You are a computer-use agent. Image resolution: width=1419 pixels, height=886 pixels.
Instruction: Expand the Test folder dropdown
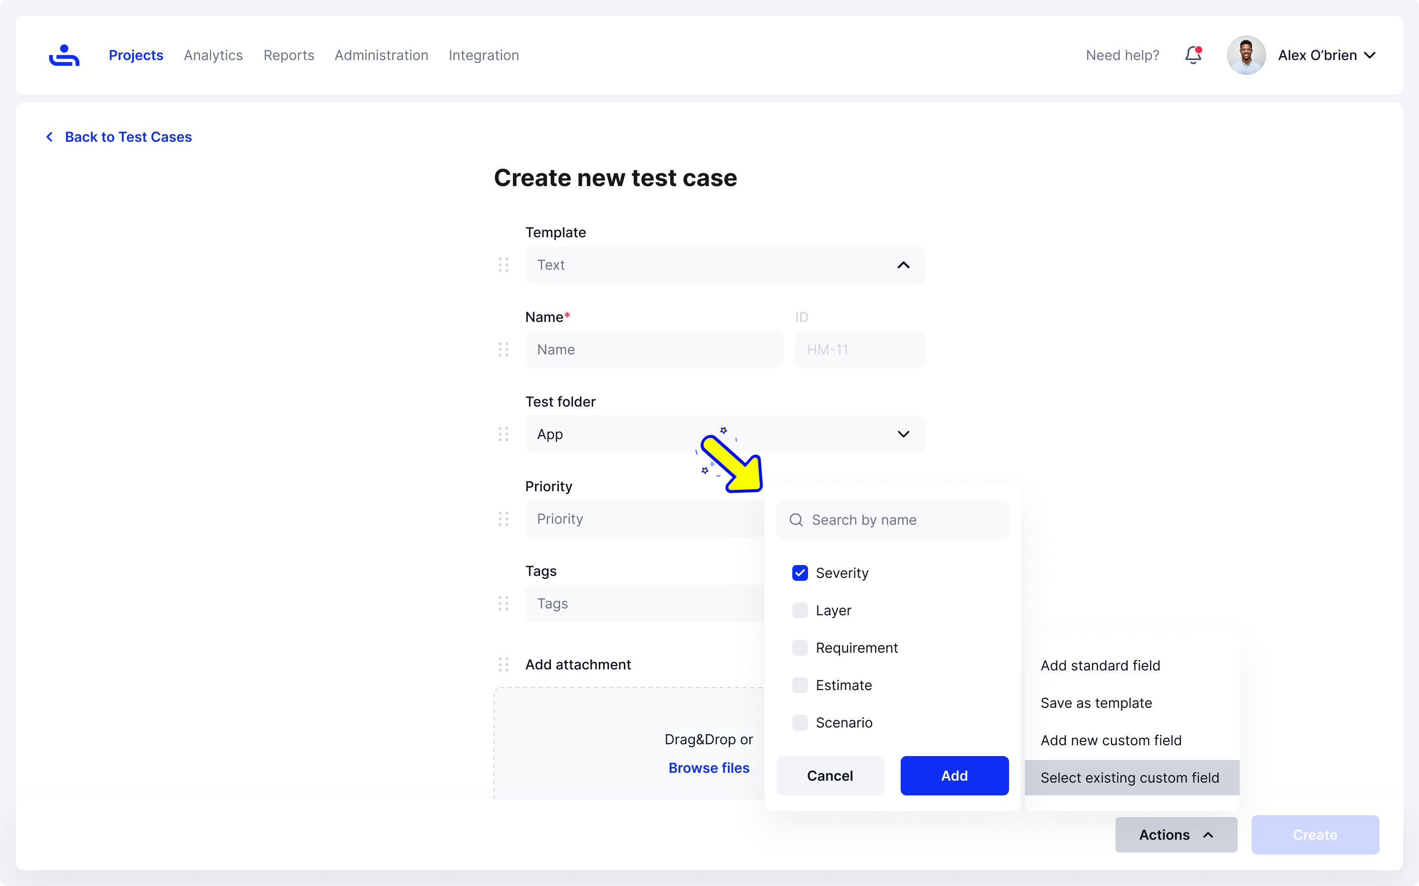tap(903, 434)
